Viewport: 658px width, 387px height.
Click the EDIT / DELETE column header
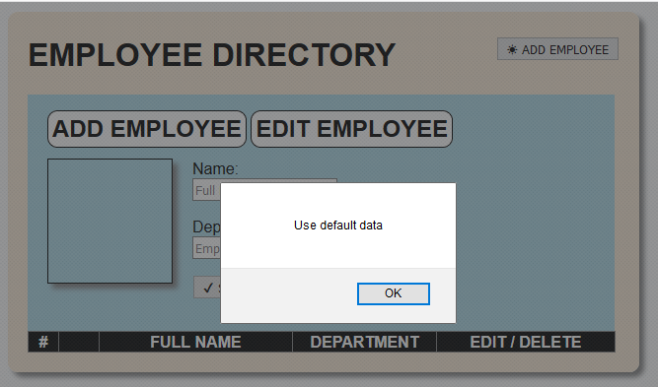point(526,342)
